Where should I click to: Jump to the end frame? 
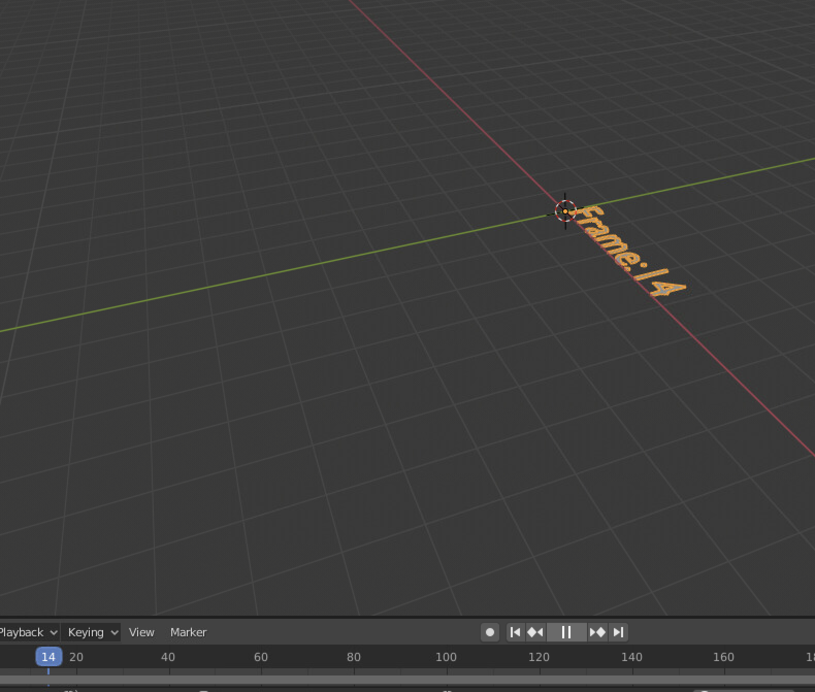pyautogui.click(x=618, y=632)
